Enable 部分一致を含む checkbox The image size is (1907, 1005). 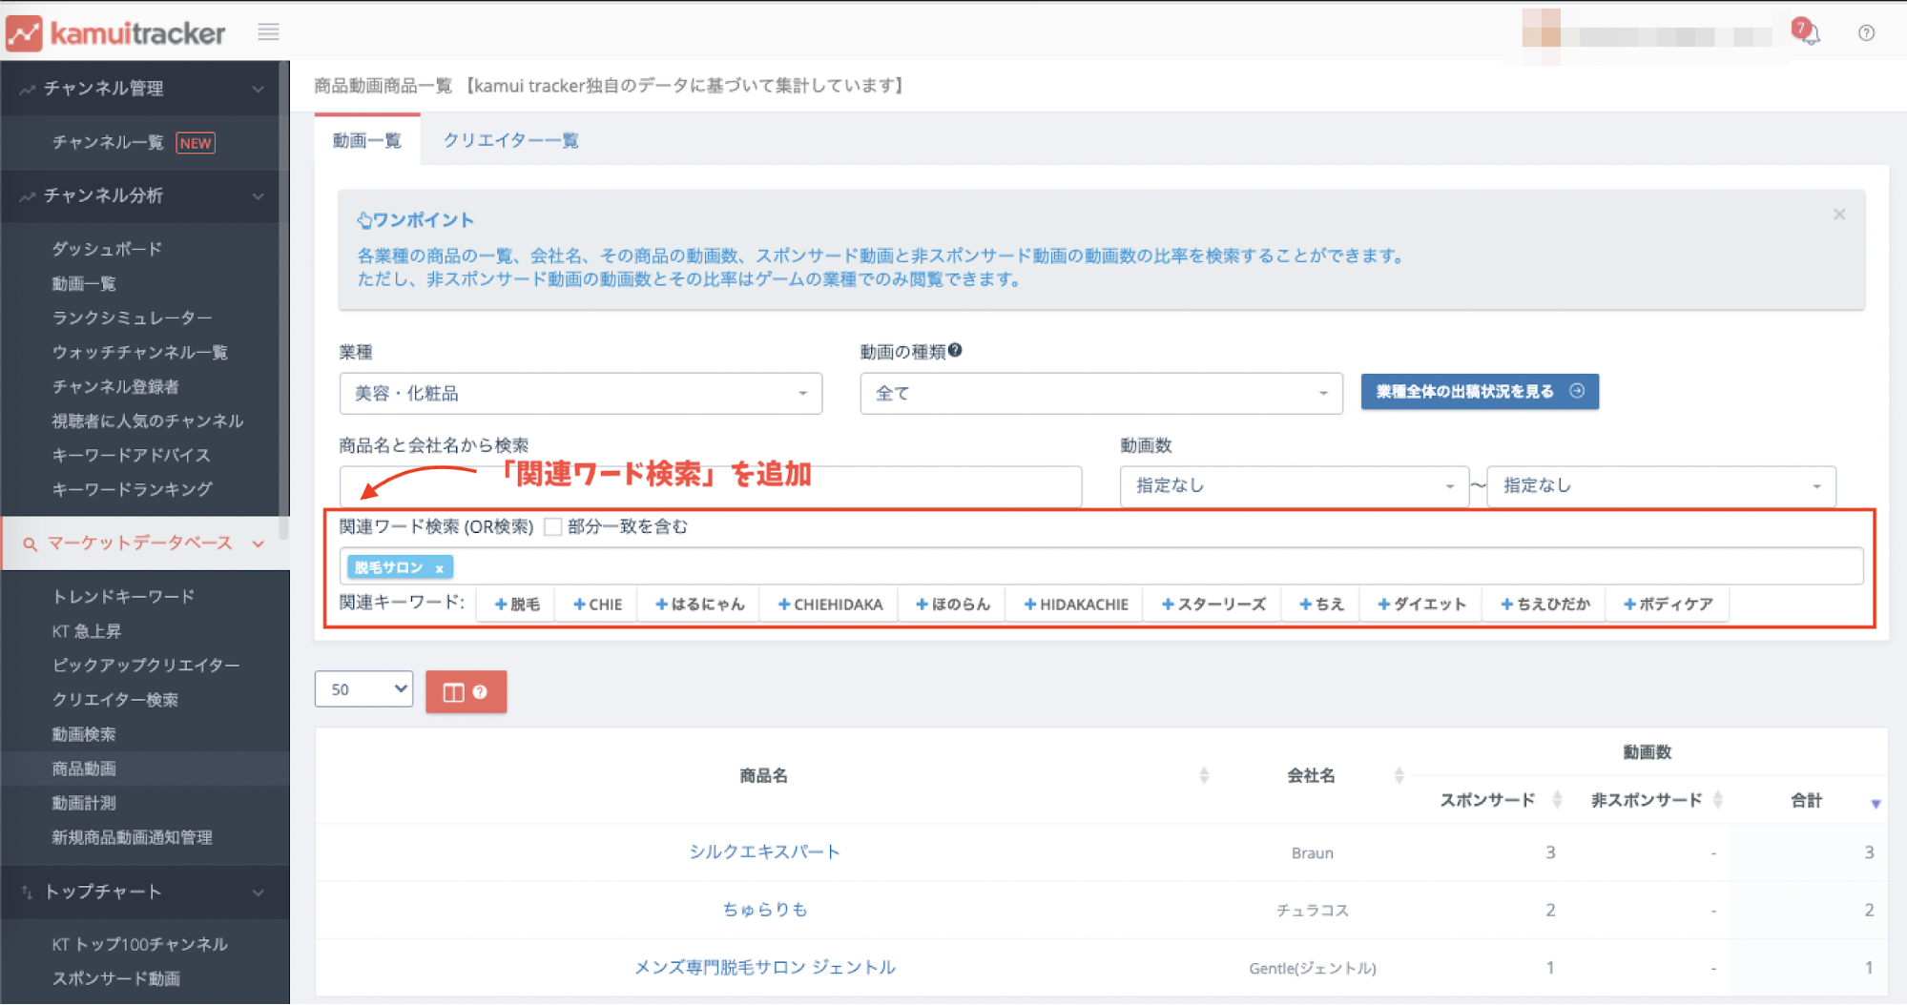click(552, 527)
